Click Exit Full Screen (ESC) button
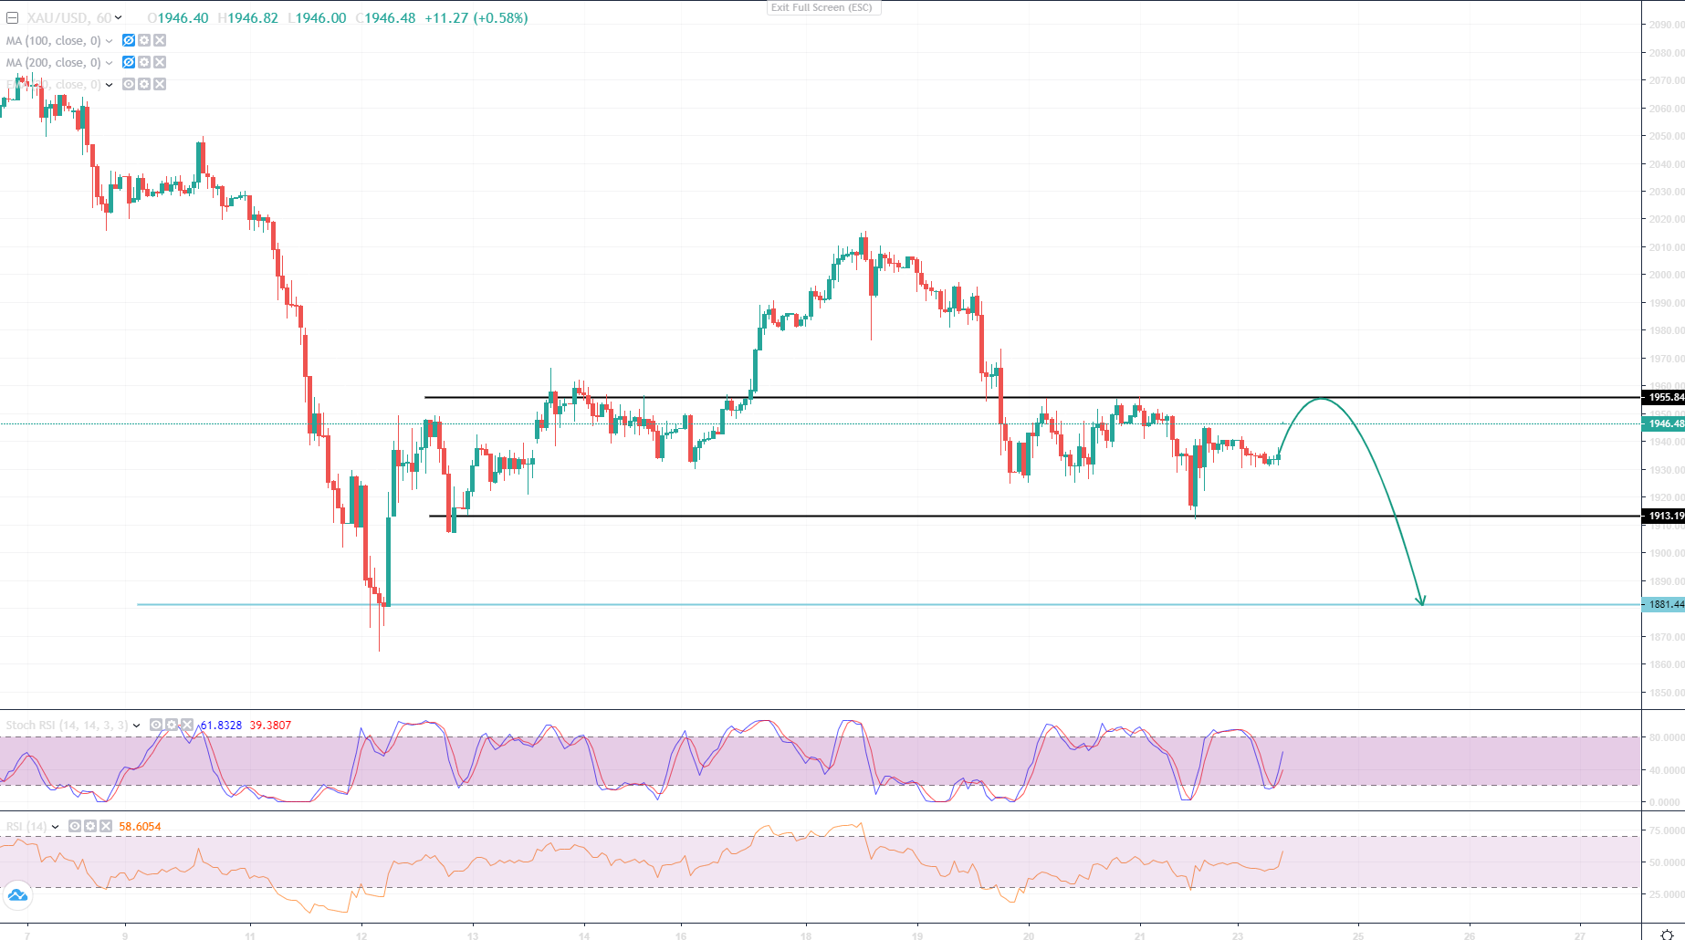Screen dimensions: 1685x940 [x=822, y=7]
